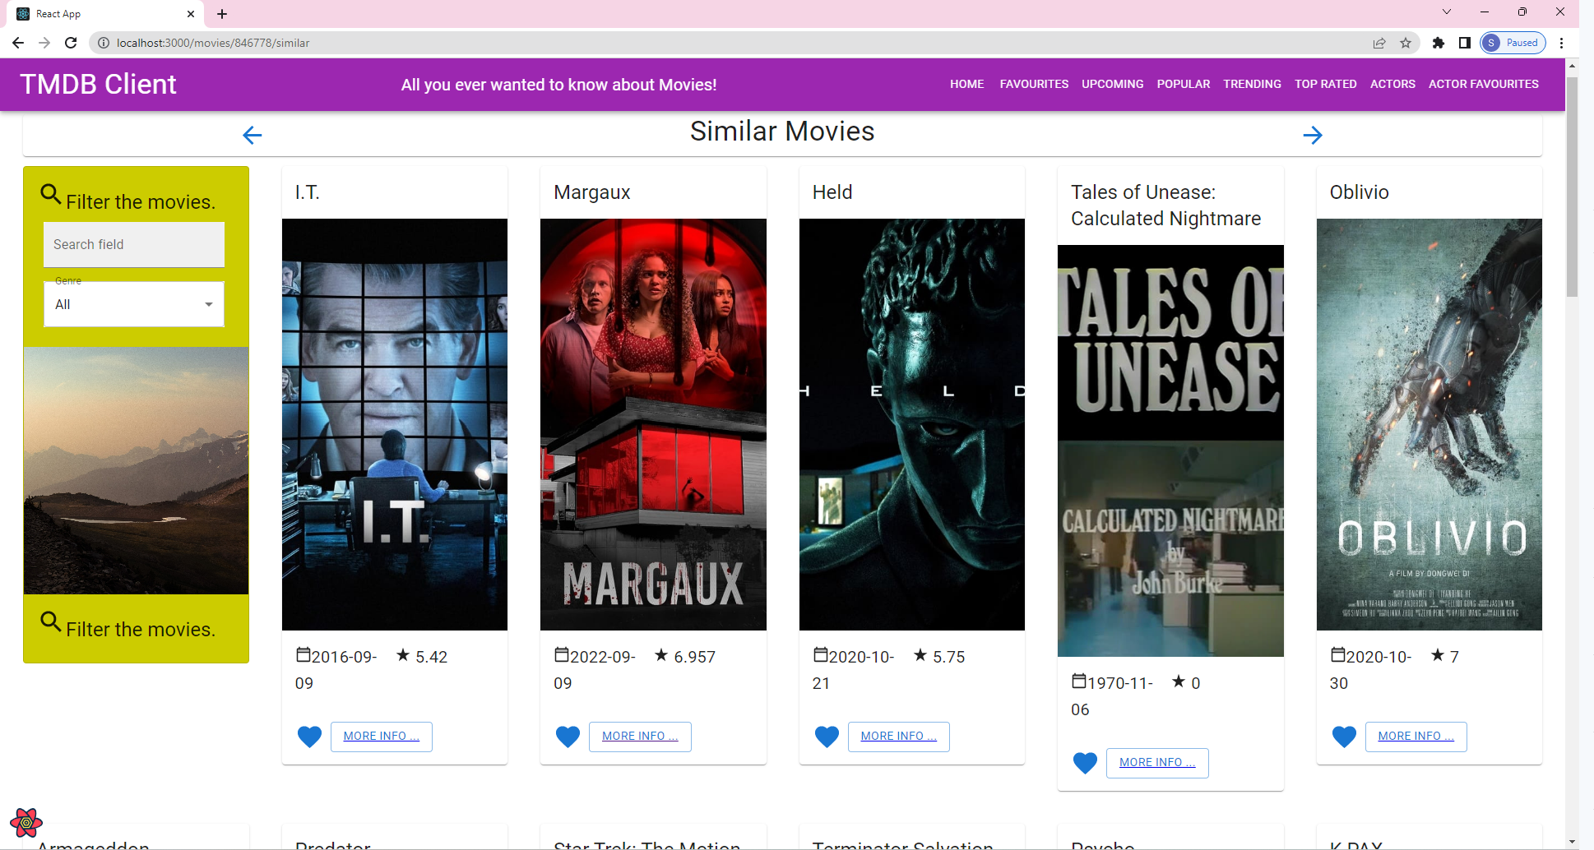Click mountain landscape image in filter card

[x=136, y=470]
